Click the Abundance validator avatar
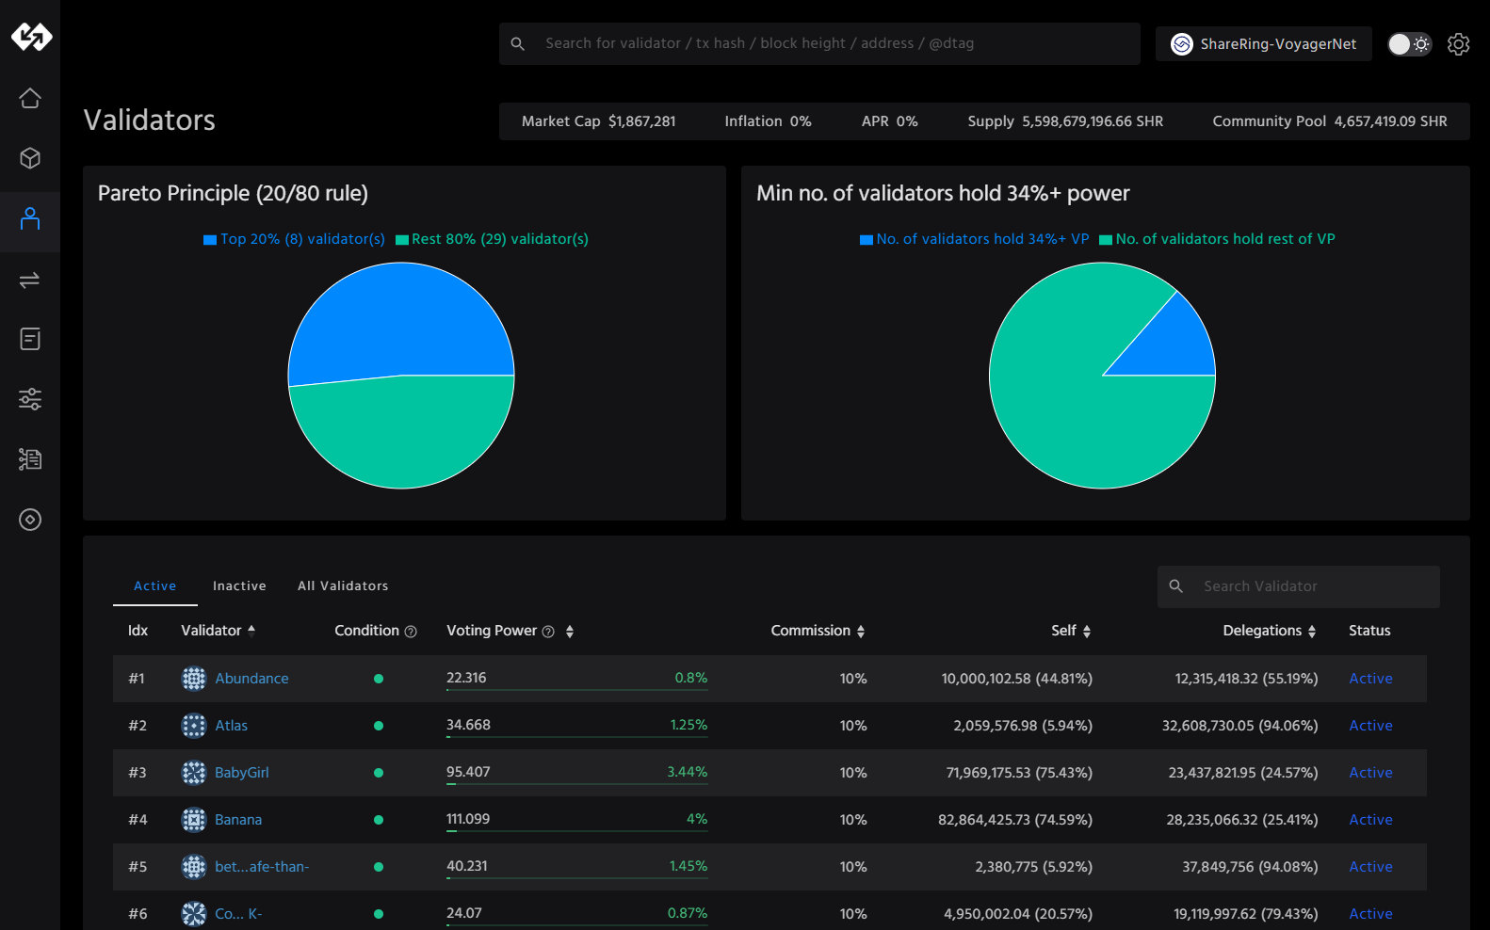 (x=194, y=679)
